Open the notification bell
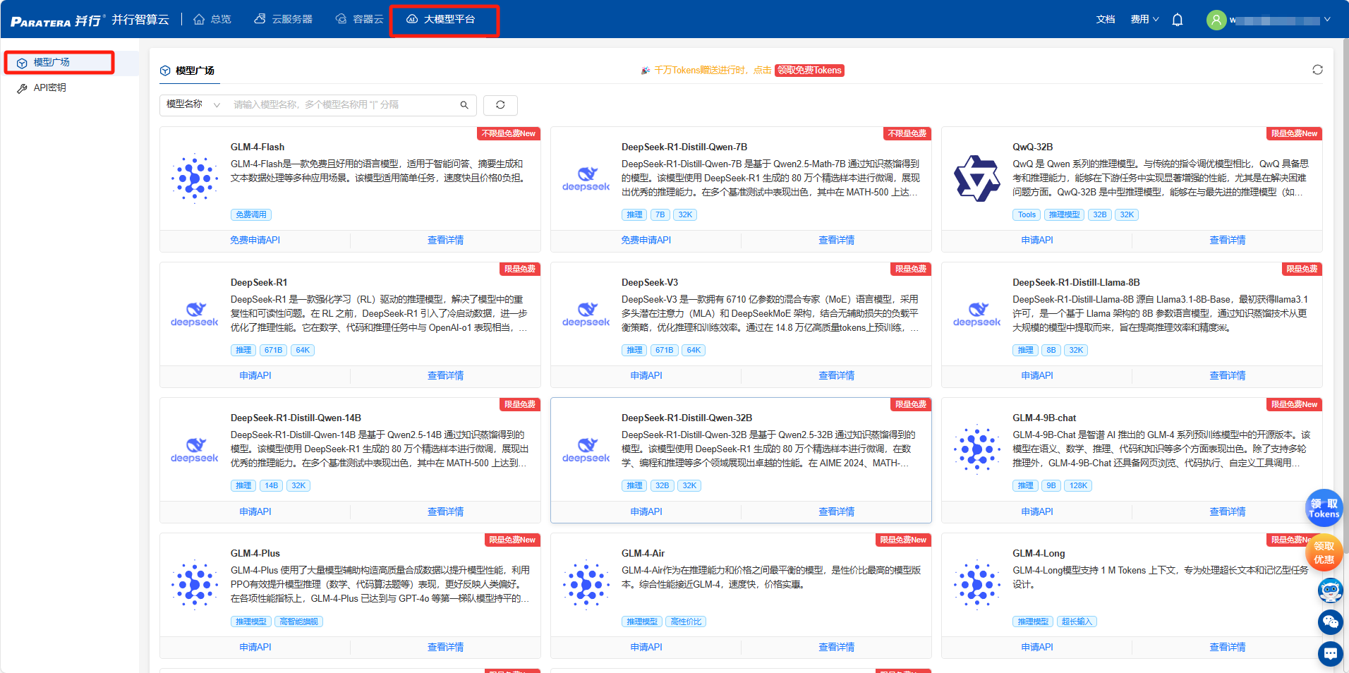This screenshot has width=1349, height=673. (x=1177, y=20)
